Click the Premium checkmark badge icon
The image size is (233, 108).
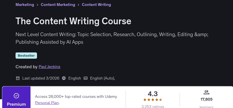16,96
